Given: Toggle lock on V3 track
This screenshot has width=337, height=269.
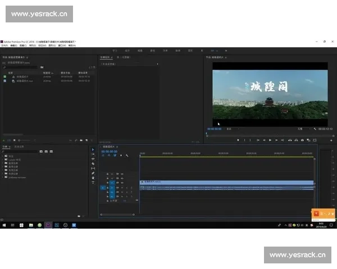Looking at the screenshot, I should click(x=107, y=174).
